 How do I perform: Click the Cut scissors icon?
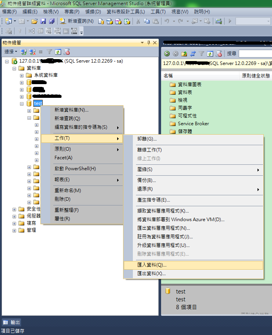138,21
